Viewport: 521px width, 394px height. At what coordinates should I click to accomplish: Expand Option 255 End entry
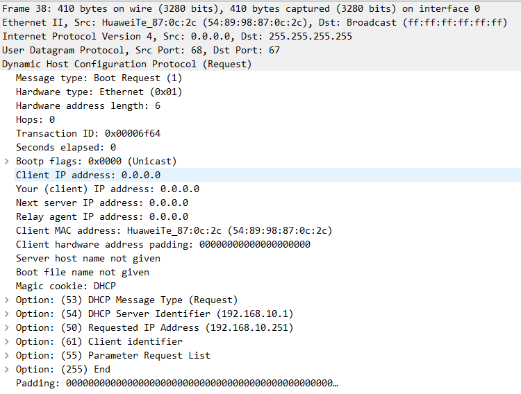click(7, 369)
